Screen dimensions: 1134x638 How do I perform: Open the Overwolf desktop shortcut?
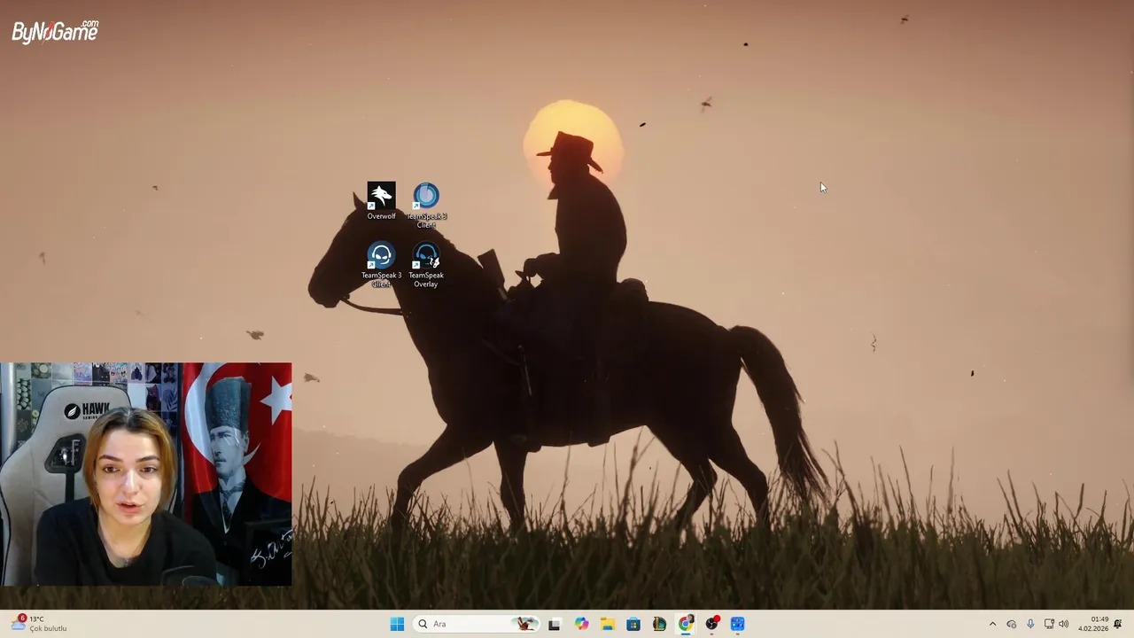click(381, 201)
